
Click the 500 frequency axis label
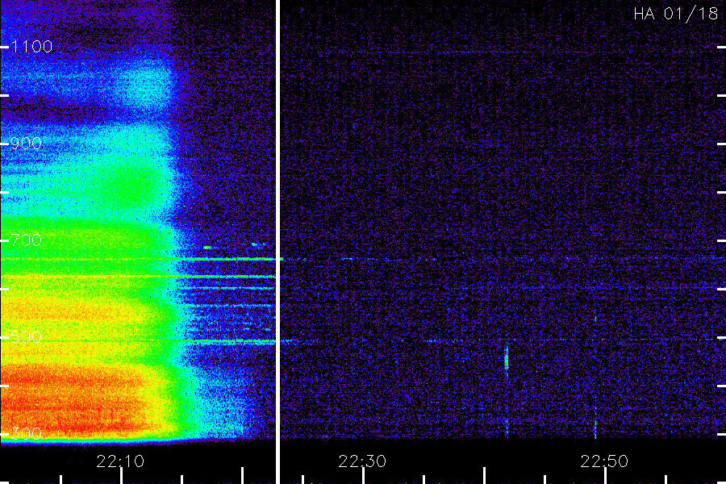[x=26, y=337]
